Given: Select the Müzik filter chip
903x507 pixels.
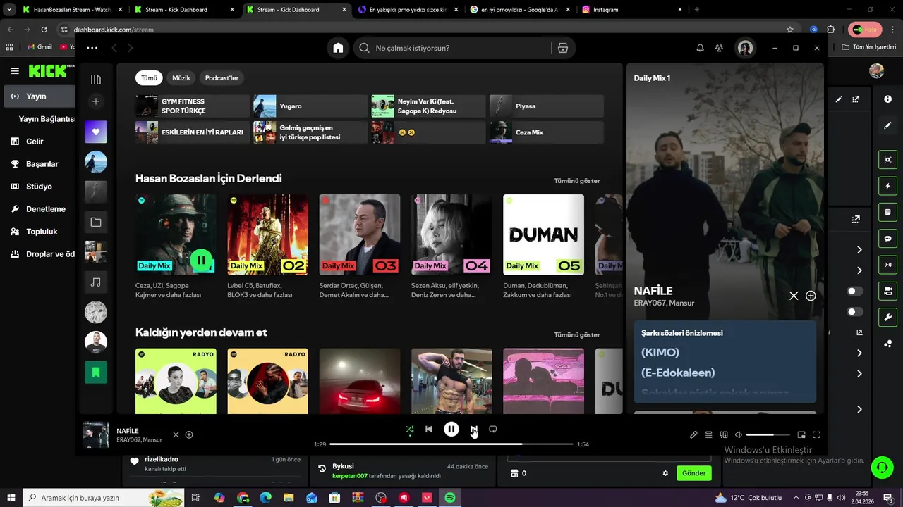Looking at the screenshot, I should tap(181, 78).
